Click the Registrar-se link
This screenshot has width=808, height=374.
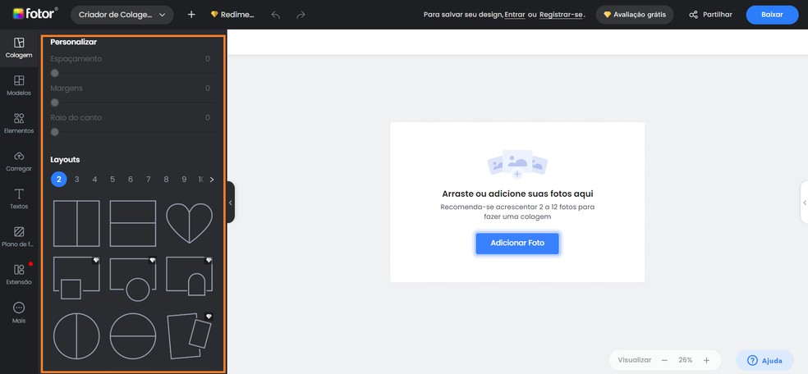click(561, 15)
